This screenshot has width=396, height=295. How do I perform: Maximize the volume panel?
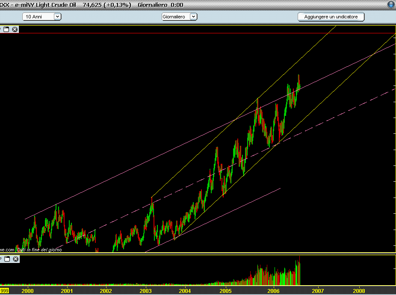point(7,259)
